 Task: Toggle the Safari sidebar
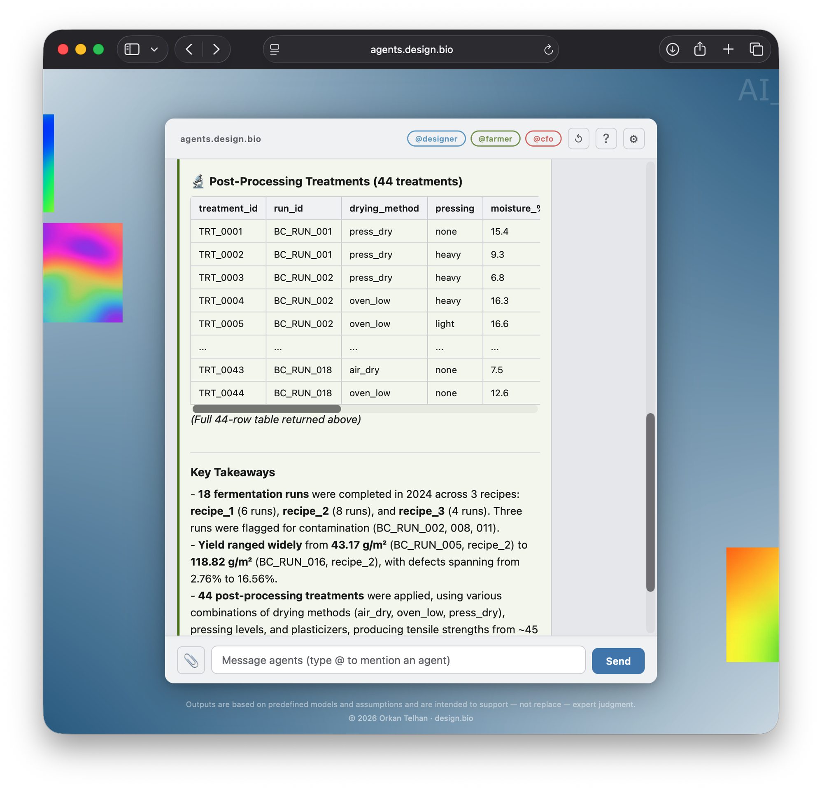[x=132, y=49]
